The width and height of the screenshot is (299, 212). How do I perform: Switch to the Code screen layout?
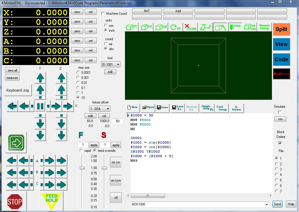coord(281,60)
